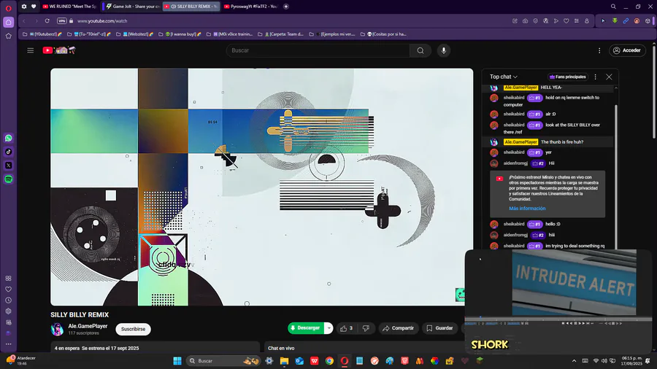Open the Y0utuberz bookmark folder
Screen dimensions: 657x369
[x=43, y=34]
